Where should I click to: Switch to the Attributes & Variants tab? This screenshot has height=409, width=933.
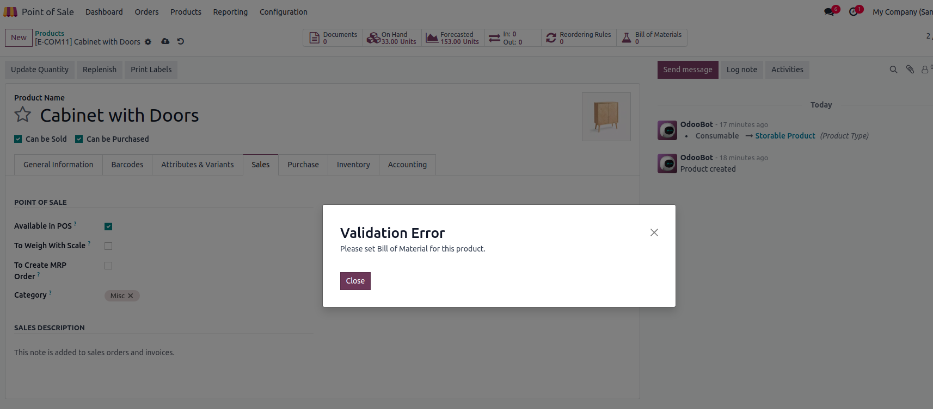[197, 165]
